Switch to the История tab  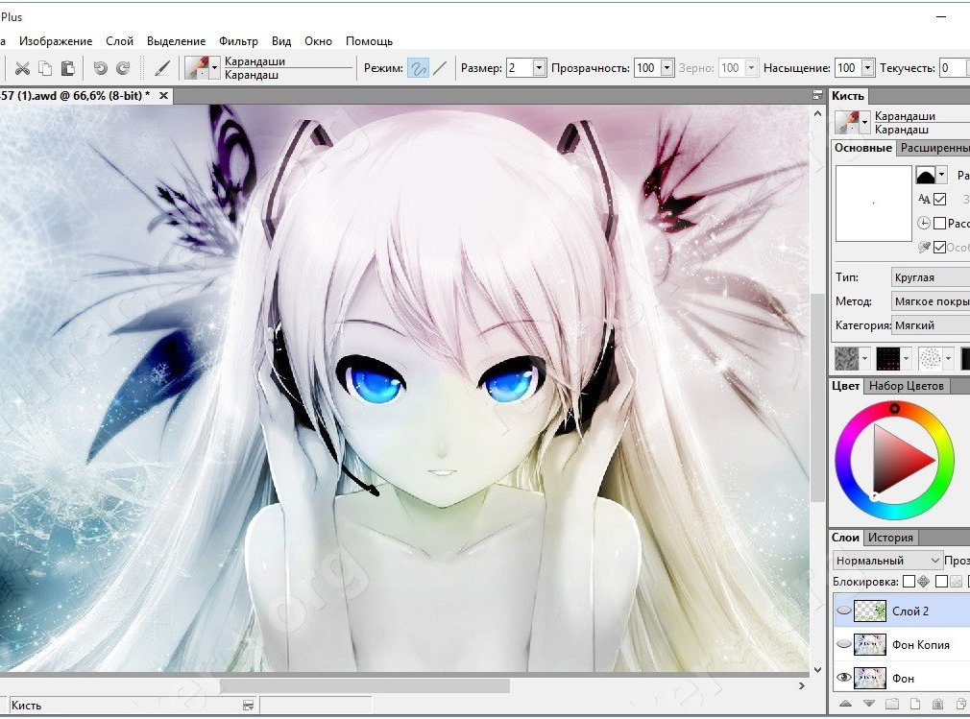coord(890,538)
